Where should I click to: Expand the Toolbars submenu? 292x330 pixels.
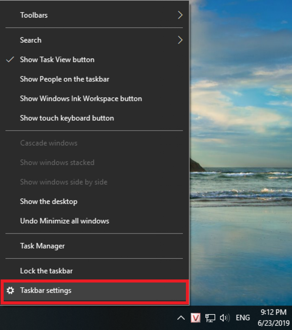(34, 15)
